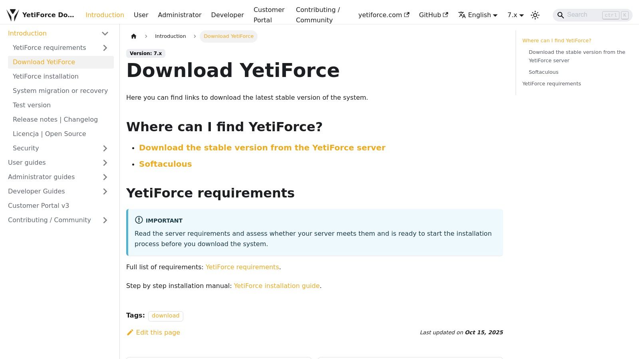Open the YetiForce installation guide link
This screenshot has height=359, width=639.
(x=277, y=286)
